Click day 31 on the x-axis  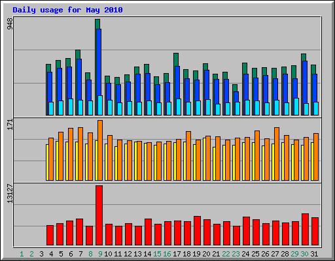[x=314, y=254]
